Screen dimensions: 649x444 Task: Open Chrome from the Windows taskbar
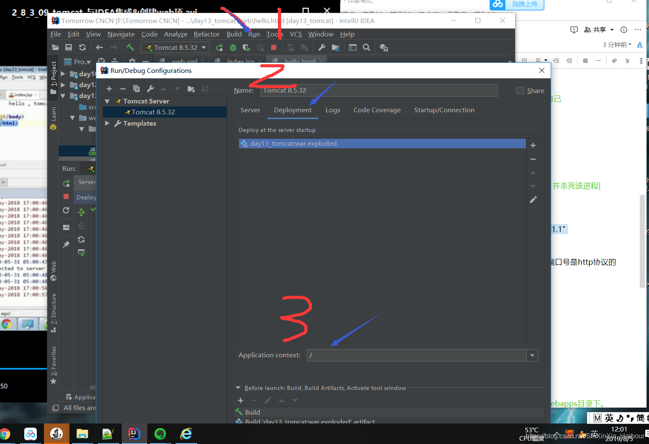(5, 434)
